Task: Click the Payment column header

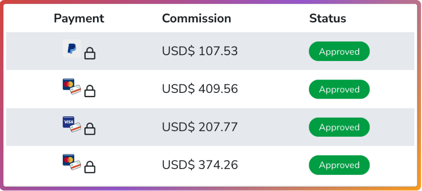Action: point(79,19)
